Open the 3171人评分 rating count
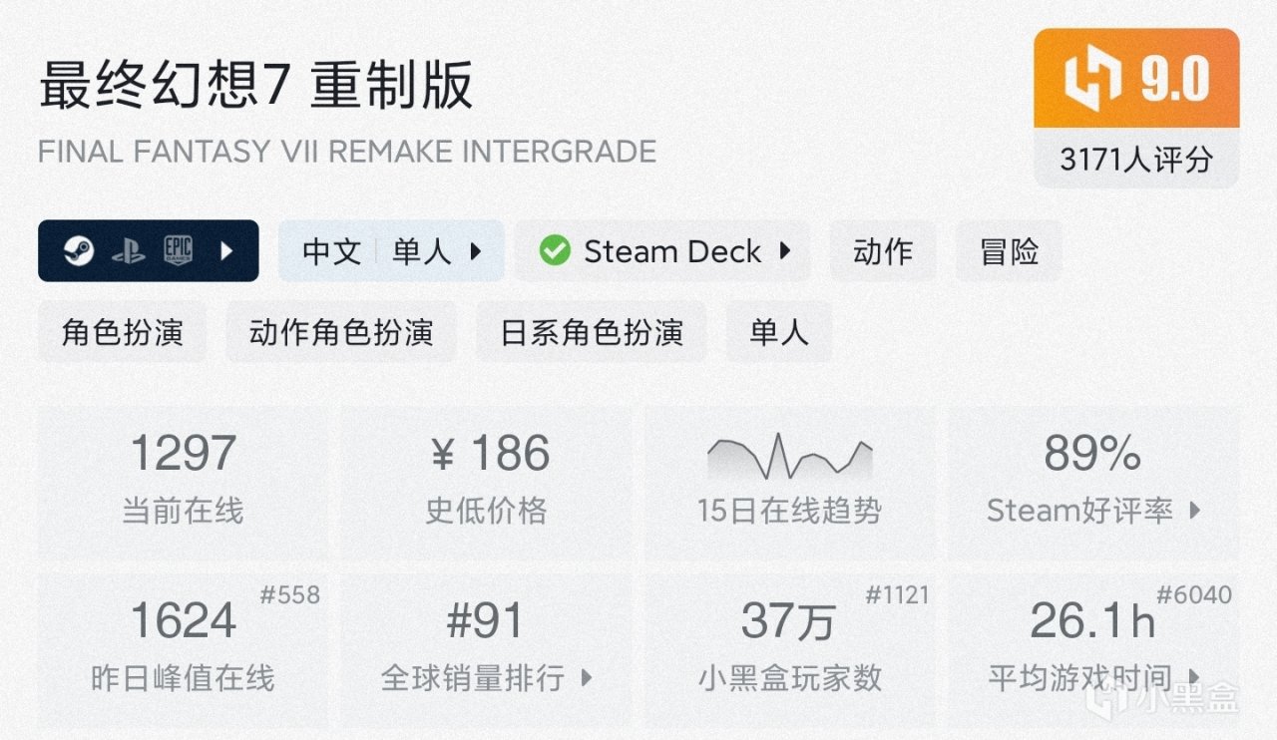The height and width of the screenshot is (740, 1277). point(1135,160)
